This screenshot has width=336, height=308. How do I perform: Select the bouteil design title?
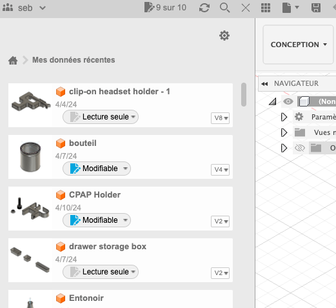pos(83,143)
